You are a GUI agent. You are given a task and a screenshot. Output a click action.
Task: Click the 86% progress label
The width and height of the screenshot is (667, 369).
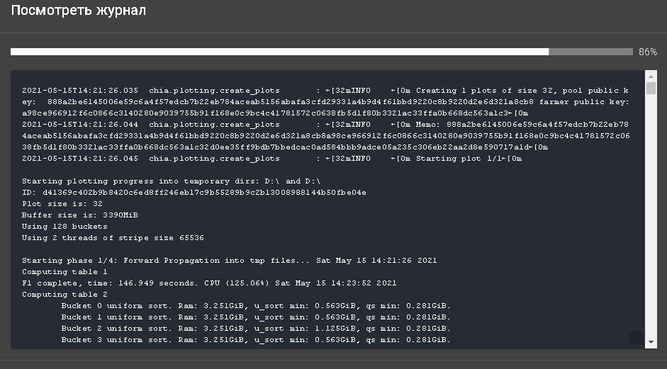point(648,52)
